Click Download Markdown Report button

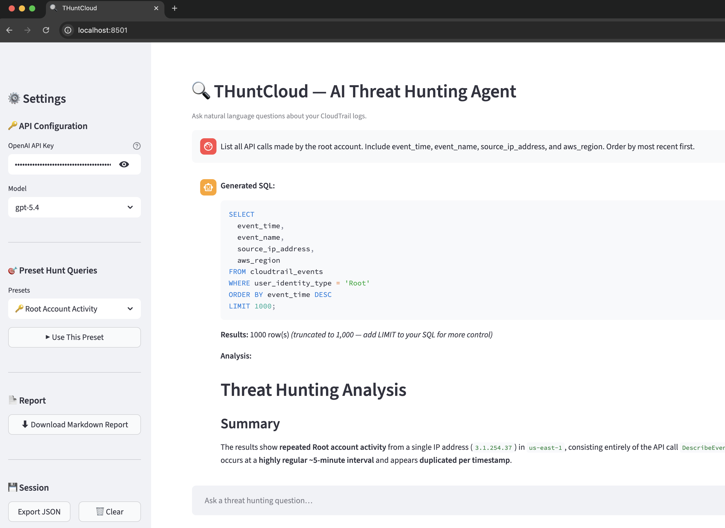pyautogui.click(x=74, y=425)
